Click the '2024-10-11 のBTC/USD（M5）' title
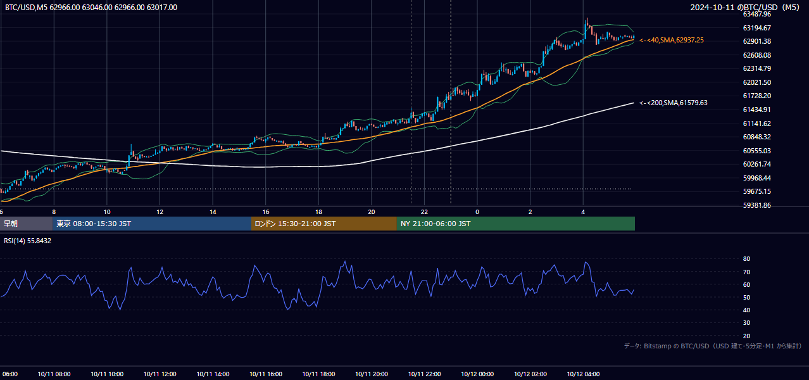The image size is (809, 380). tap(744, 8)
